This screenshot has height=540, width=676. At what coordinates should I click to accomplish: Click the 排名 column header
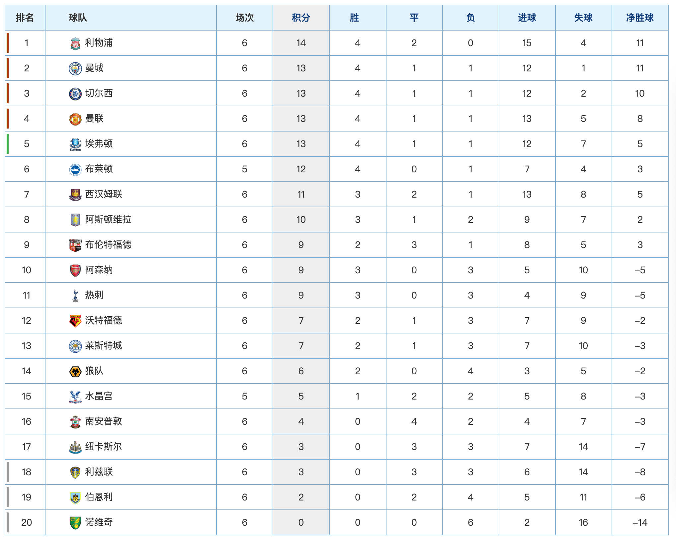coord(25,18)
